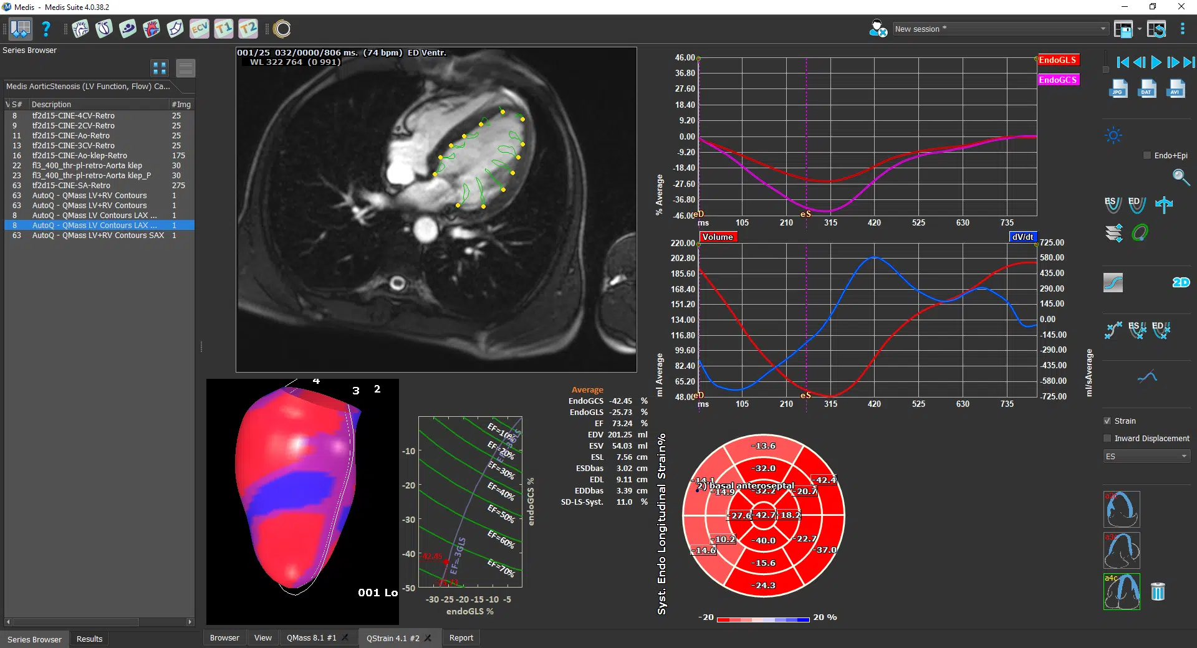Switch to the Report tab

click(x=461, y=638)
